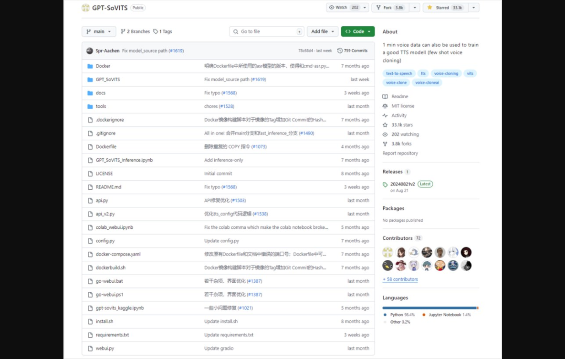Click the file icon beside .dockerignore
The image size is (565, 359).
[90, 120]
